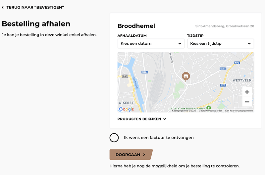Click 'Een kaartfout rapporteren' link
Image resolution: width=265 pixels, height=175 pixels.
pyautogui.click(x=239, y=111)
